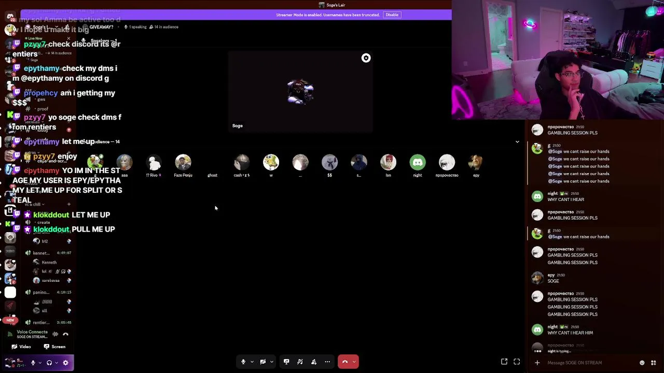Open the night audience member avatar
The width and height of the screenshot is (664, 373).
pyautogui.click(x=418, y=163)
